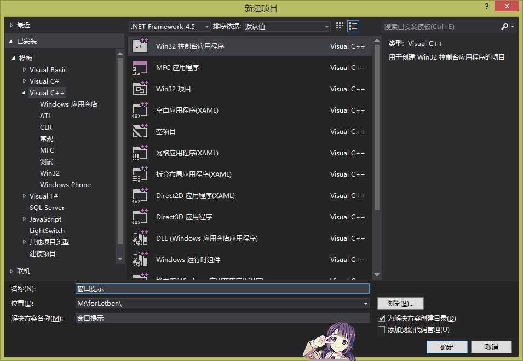Select the Windows 运行时组件 template icon
Screen dimensions: 523x361
[x=140, y=259]
